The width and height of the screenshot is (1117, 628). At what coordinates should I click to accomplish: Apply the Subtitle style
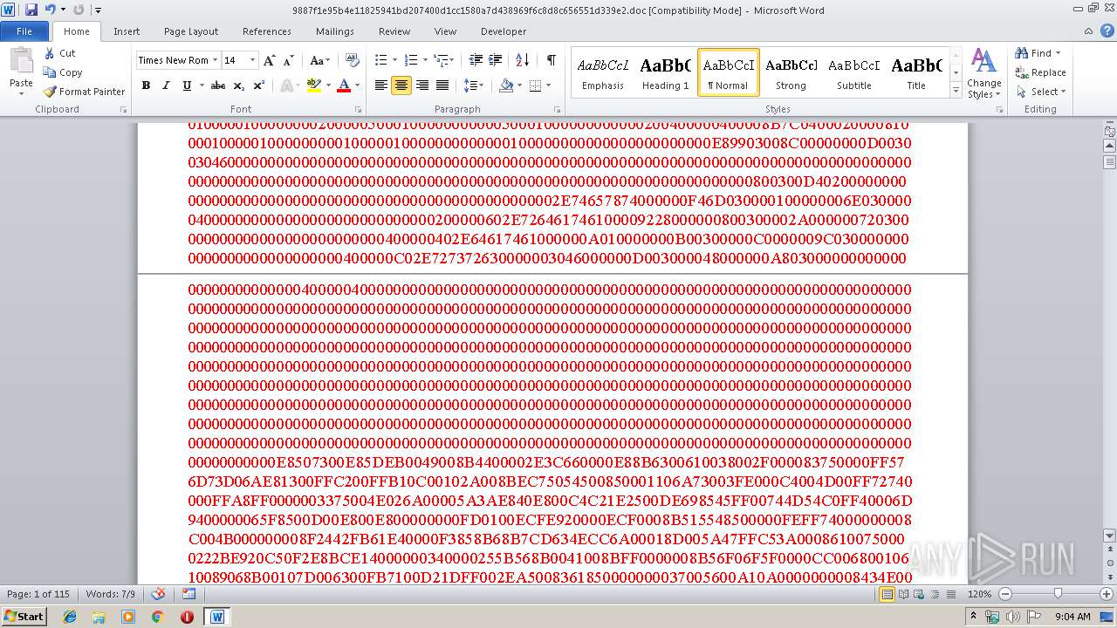(853, 73)
